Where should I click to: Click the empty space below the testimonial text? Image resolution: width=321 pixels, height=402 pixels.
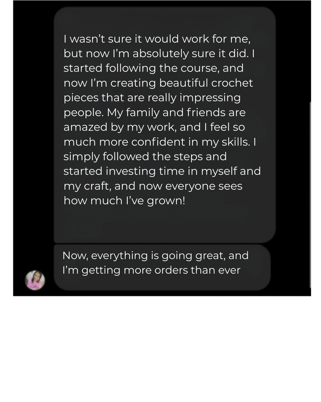[164, 225]
